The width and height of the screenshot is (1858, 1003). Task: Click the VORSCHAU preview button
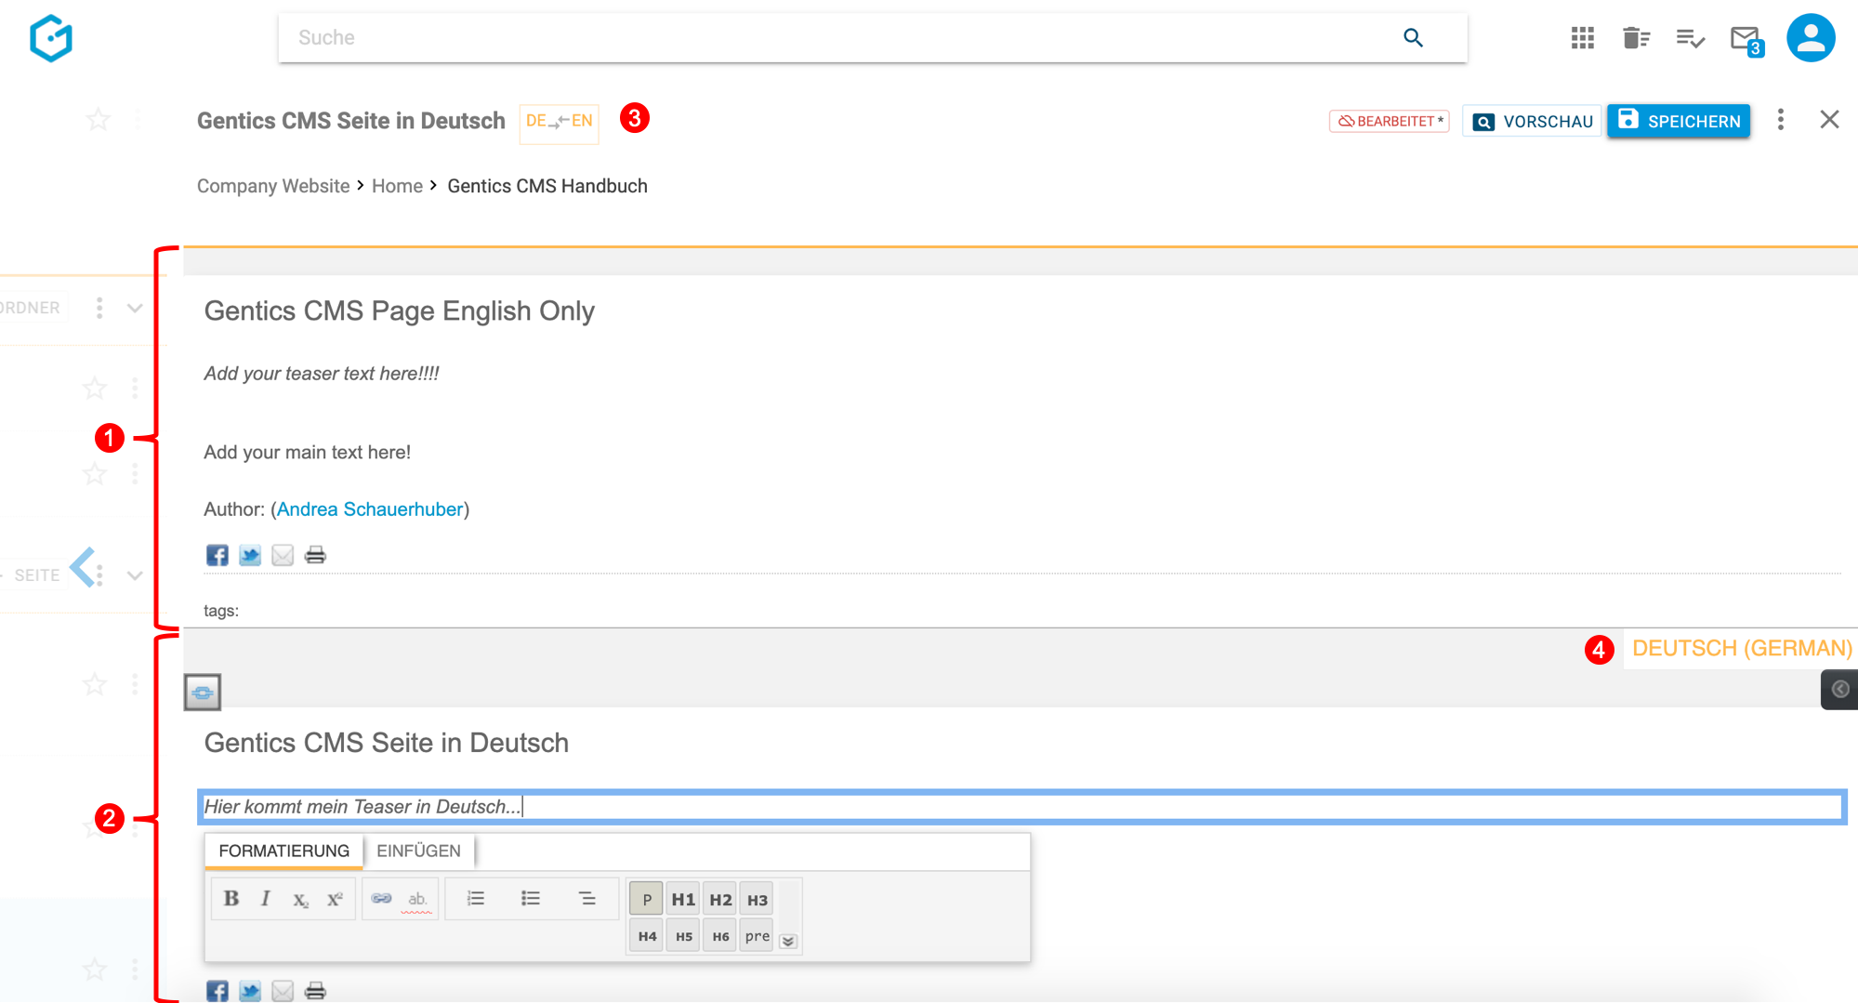(1533, 122)
